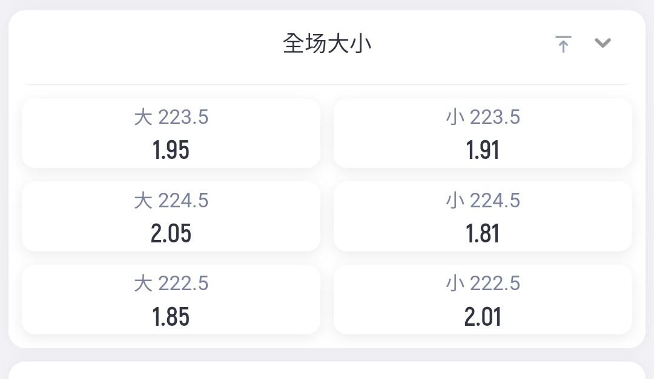
Task: Click the 全场大小 section title
Action: pos(327,44)
